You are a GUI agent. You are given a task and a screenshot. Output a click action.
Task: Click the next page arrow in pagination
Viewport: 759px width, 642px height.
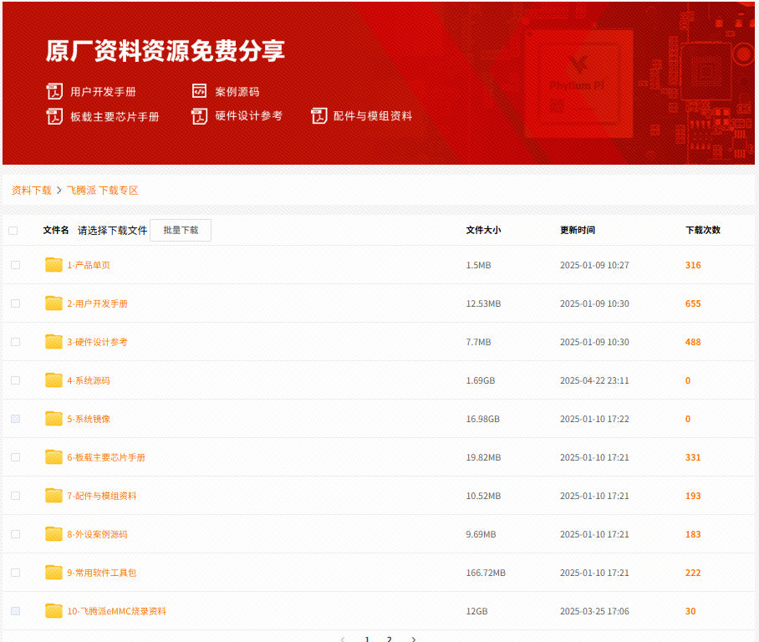coord(414,639)
